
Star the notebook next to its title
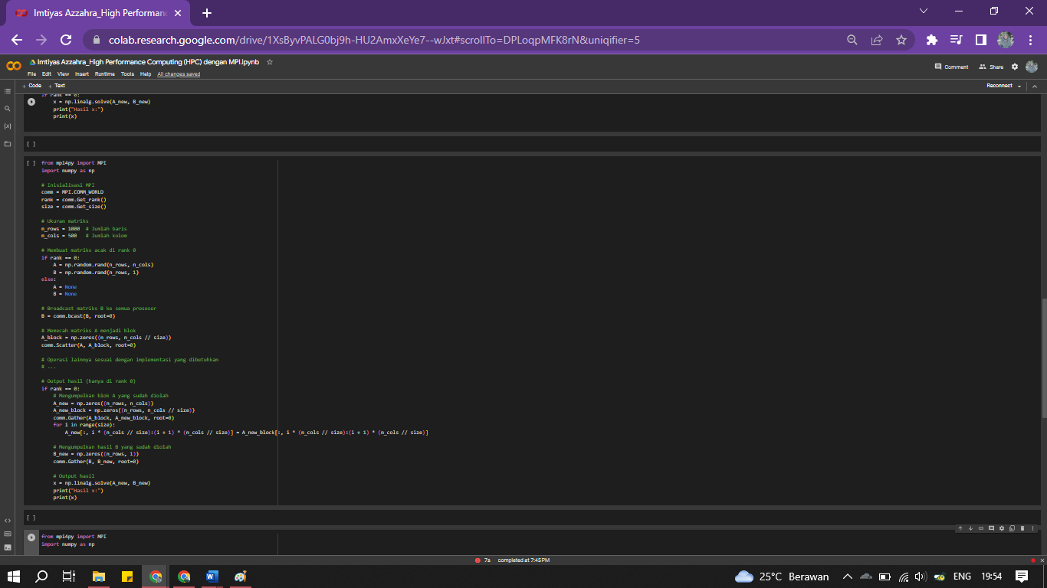point(270,62)
